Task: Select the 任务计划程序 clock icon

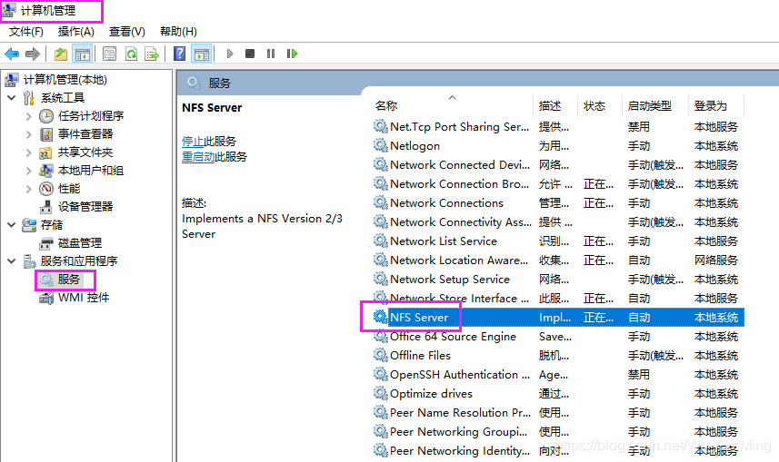Action: point(46,116)
